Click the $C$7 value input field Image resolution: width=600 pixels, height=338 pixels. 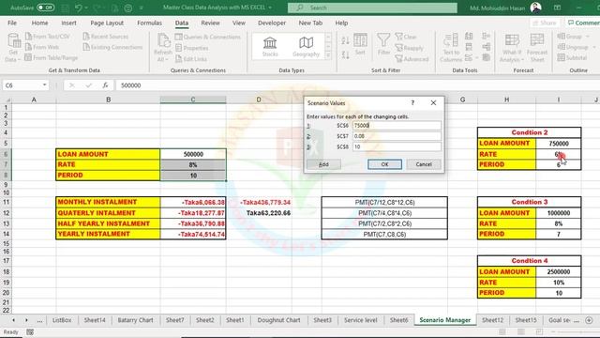click(x=397, y=136)
